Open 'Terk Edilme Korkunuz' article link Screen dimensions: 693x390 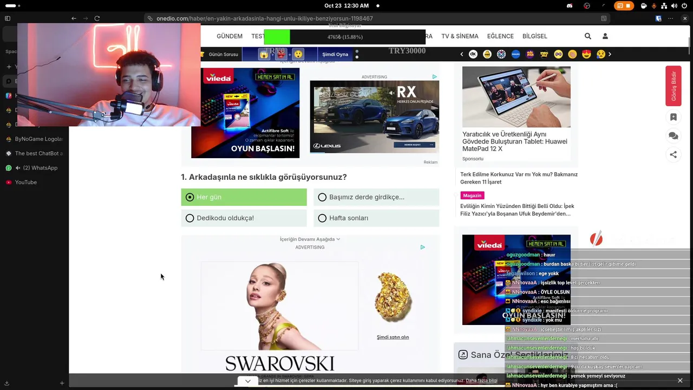519,178
